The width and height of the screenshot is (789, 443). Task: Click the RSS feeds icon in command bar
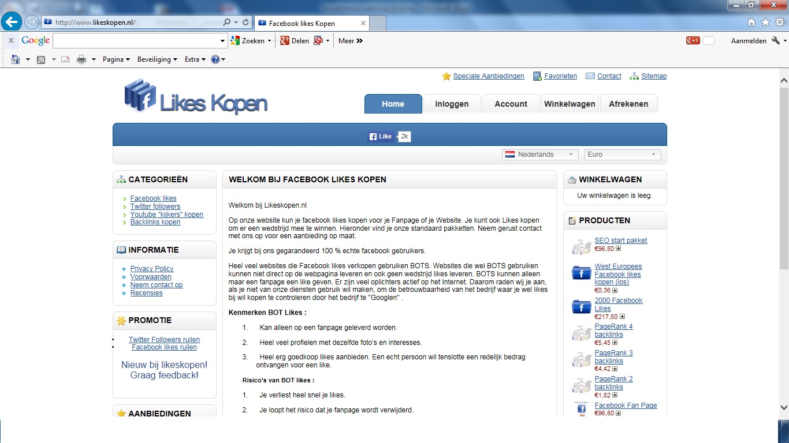point(41,59)
